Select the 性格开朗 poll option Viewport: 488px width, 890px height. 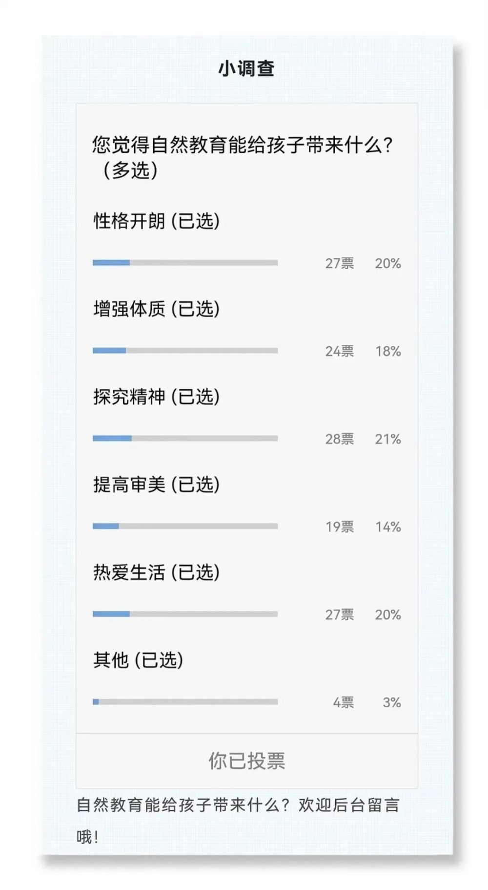[x=156, y=221]
